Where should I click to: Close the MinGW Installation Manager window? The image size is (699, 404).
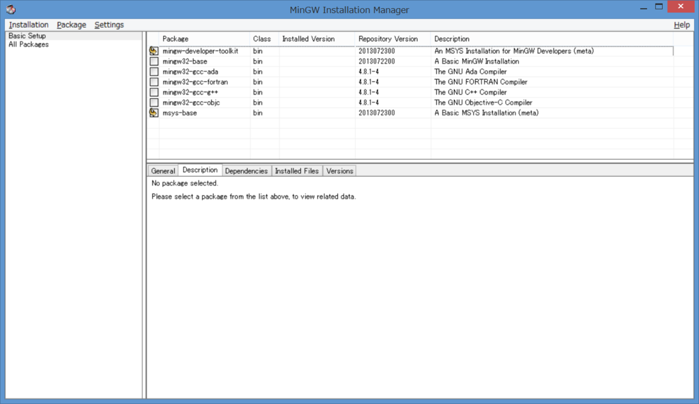pos(681,7)
